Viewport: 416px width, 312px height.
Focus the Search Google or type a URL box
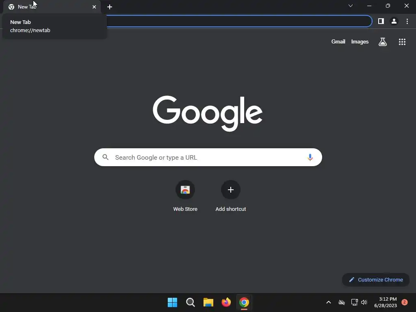(208, 157)
